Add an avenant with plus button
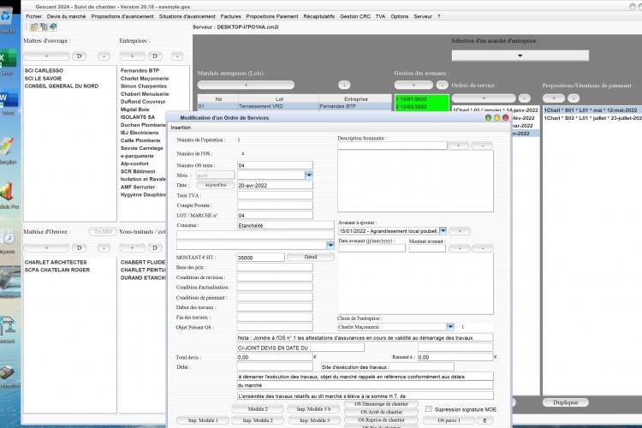Image resolution: width=642 pixels, height=428 pixels. (413, 85)
